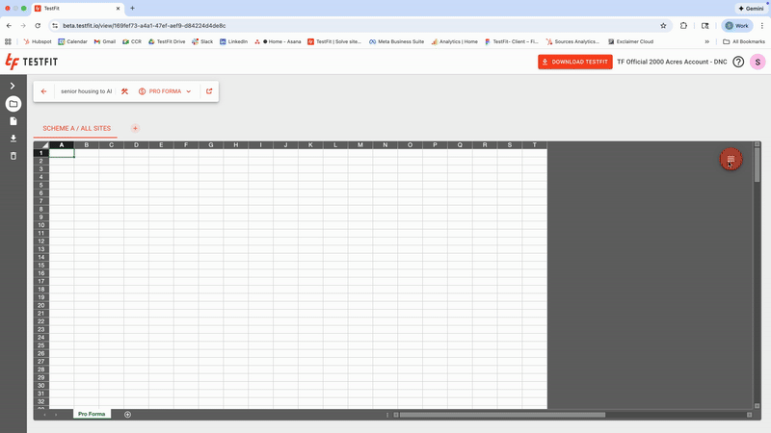Select column K header
This screenshot has height=433, width=771.
[x=310, y=145]
